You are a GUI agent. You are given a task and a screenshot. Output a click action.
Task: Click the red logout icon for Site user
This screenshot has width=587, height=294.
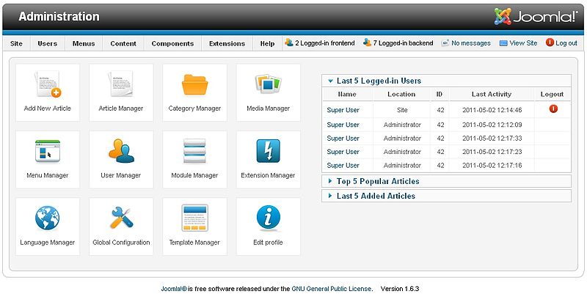click(x=553, y=109)
